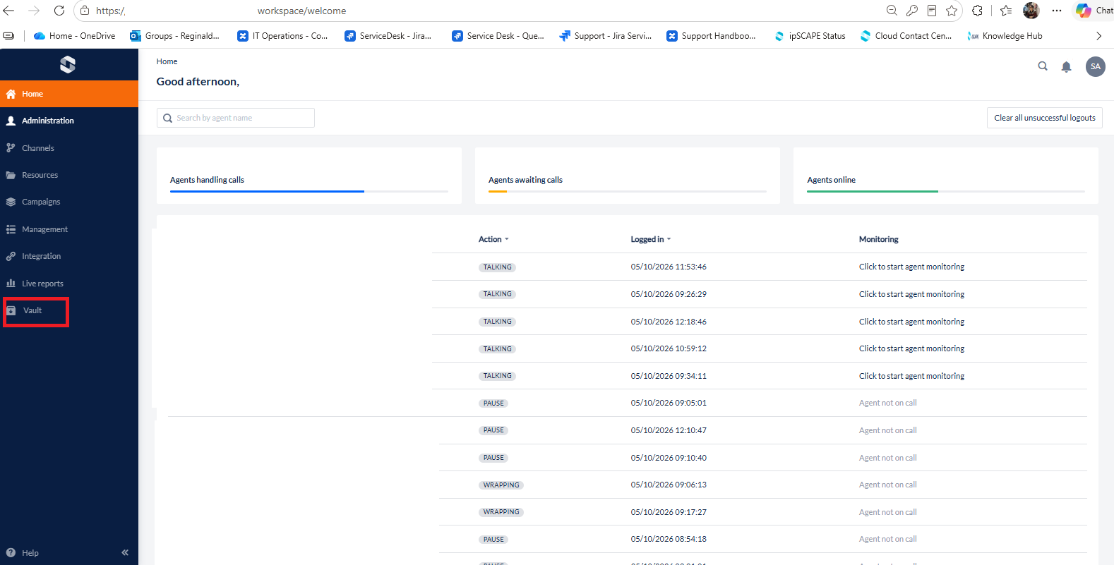Open the Resources menu
This screenshot has width=1114, height=565.
(69, 175)
